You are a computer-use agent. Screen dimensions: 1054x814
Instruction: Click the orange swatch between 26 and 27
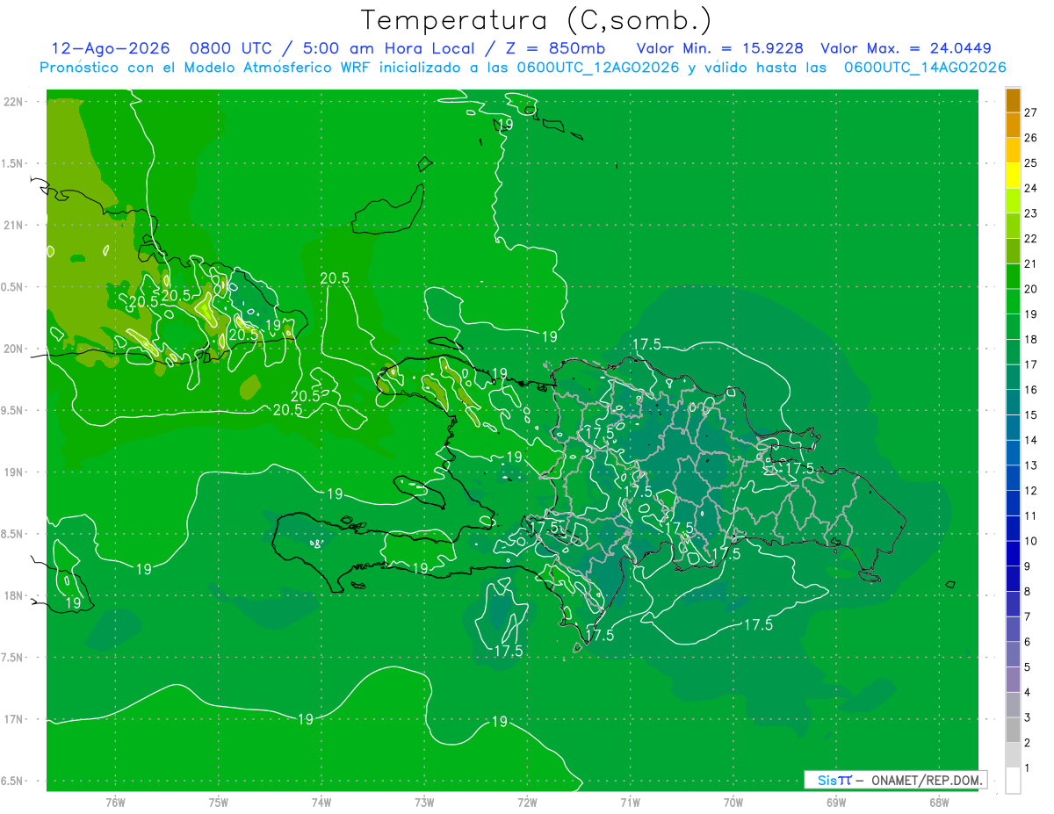click(x=1013, y=126)
